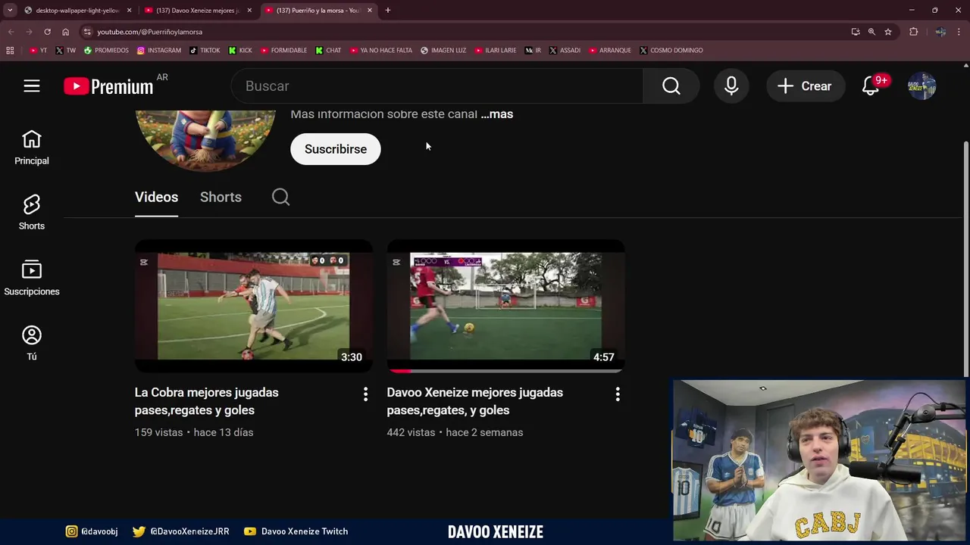
Task: Click the 442 vistas text
Action: [411, 432]
